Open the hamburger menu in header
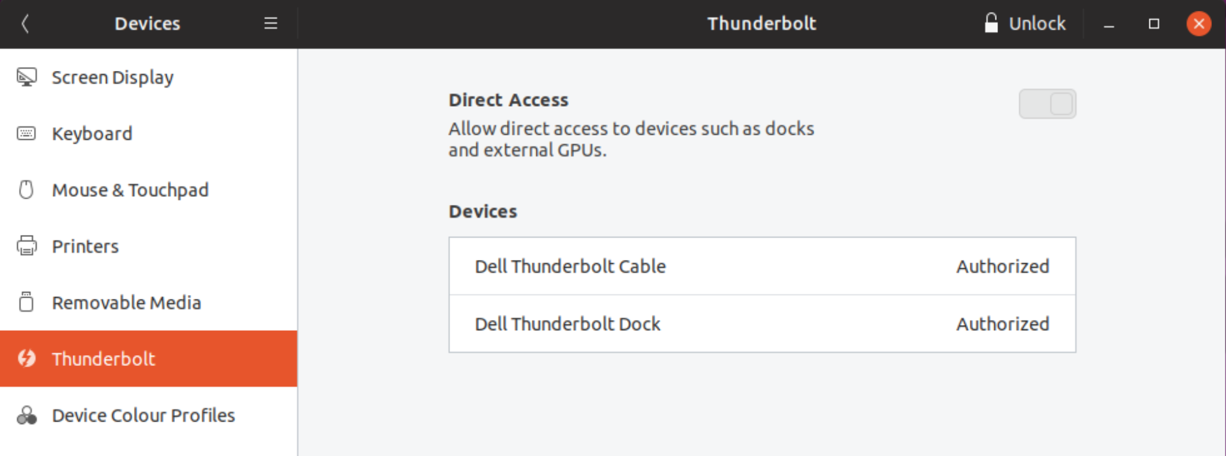The width and height of the screenshot is (1226, 456). coord(271,24)
